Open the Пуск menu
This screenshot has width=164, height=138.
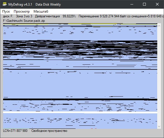pyautogui.click(x=6, y=11)
